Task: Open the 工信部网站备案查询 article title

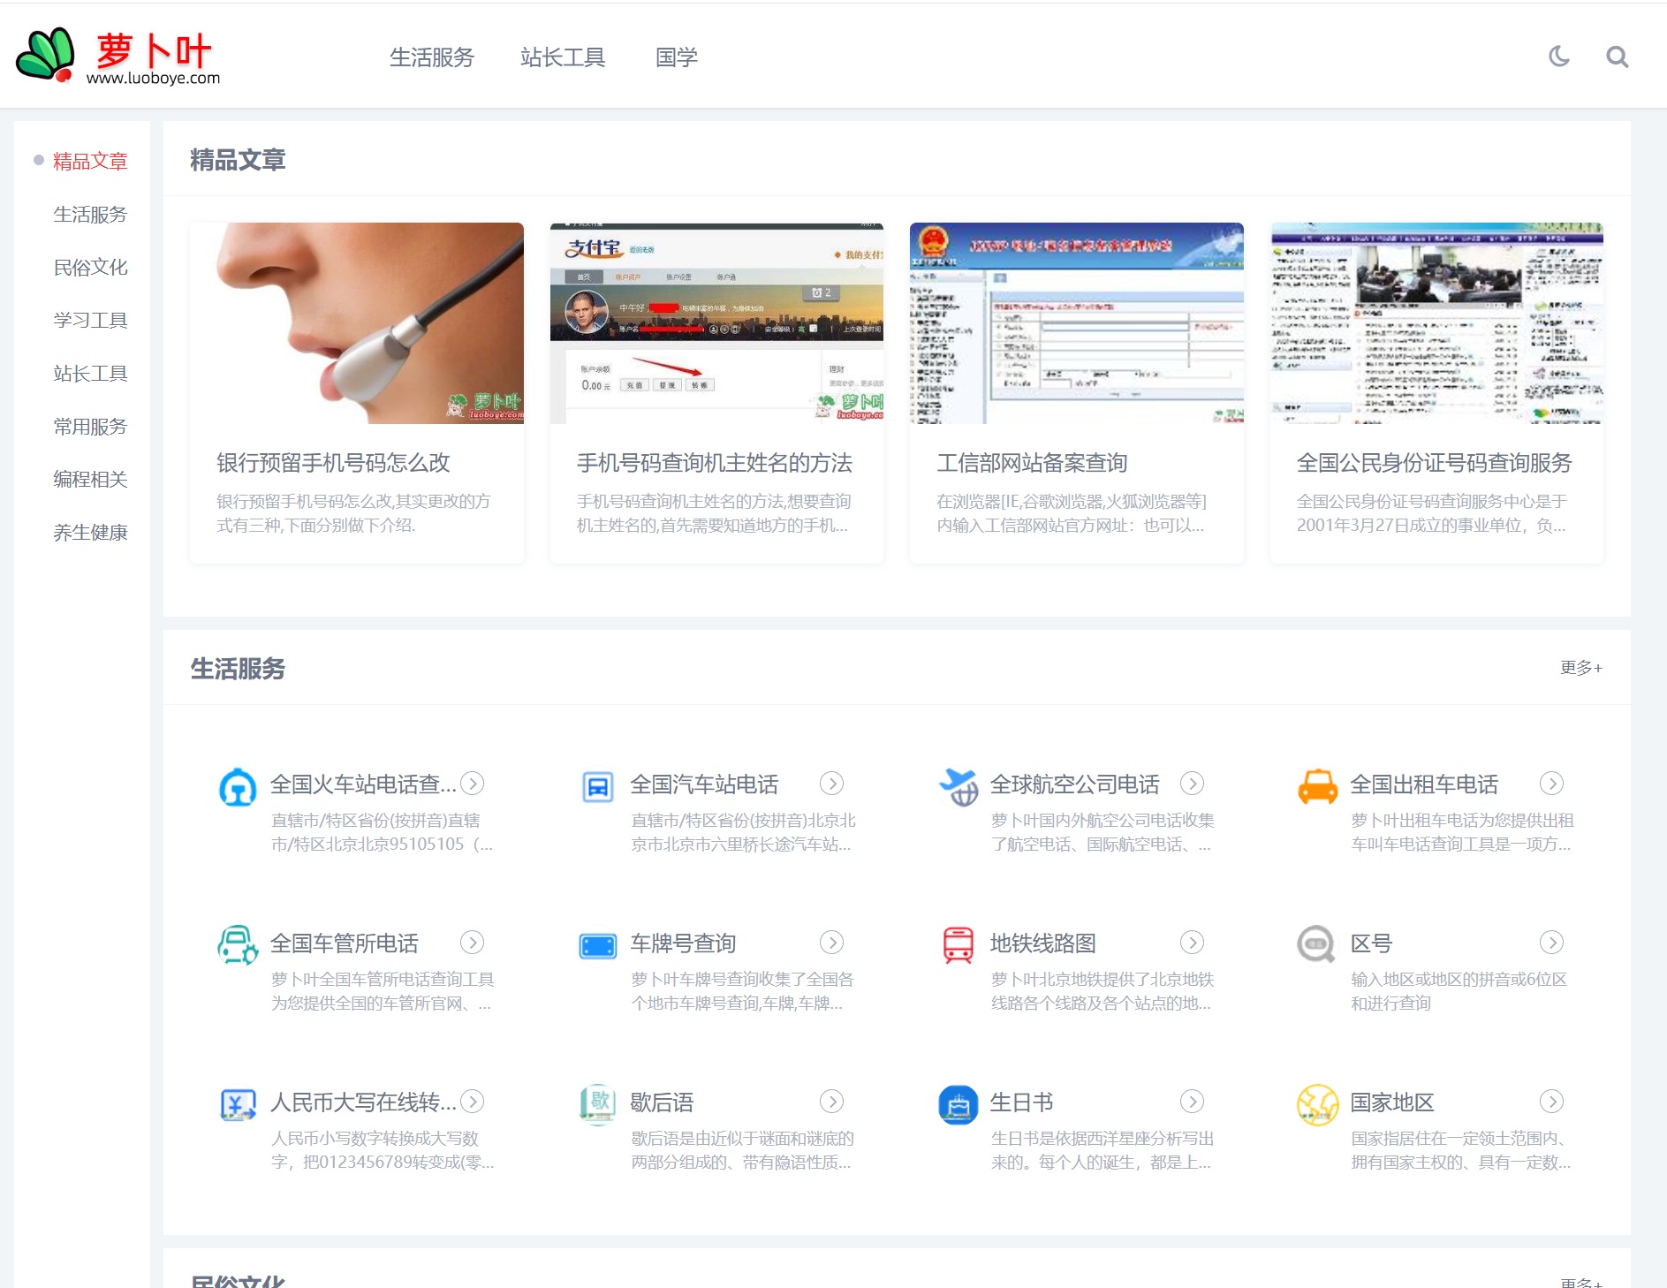Action: click(1032, 463)
